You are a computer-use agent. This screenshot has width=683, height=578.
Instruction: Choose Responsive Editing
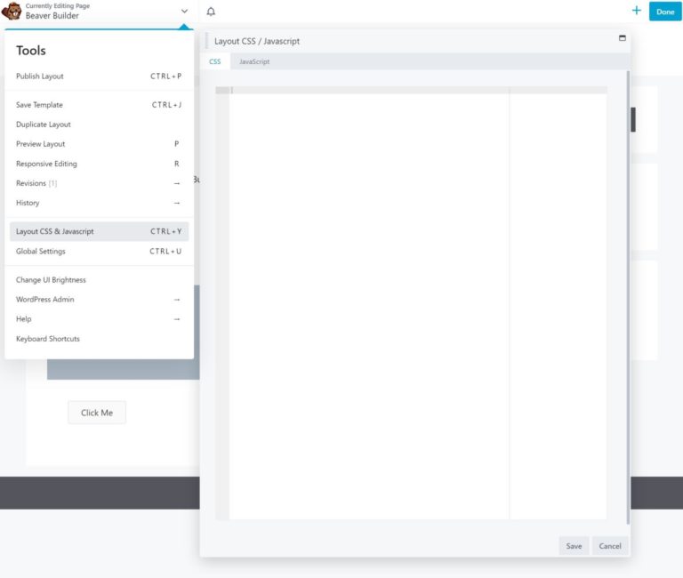99,164
